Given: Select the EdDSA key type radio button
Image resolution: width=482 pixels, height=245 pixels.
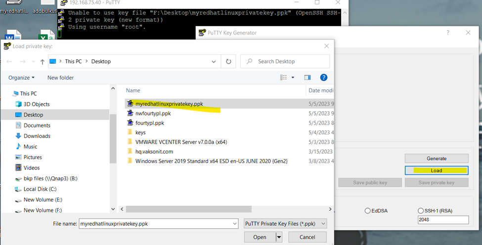Looking at the screenshot, I should 367,211.
